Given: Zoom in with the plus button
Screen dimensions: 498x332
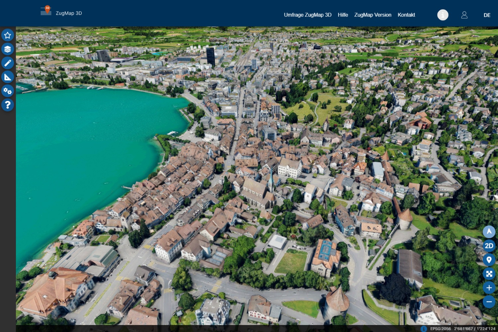Looking at the screenshot, I should (x=489, y=288).
